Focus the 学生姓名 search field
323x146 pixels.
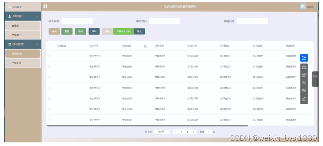165,21
